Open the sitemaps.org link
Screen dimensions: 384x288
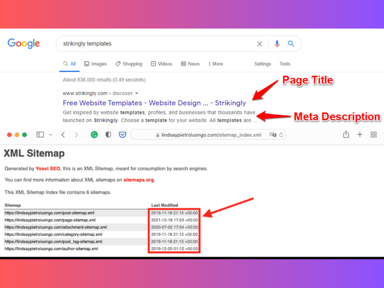(x=139, y=180)
